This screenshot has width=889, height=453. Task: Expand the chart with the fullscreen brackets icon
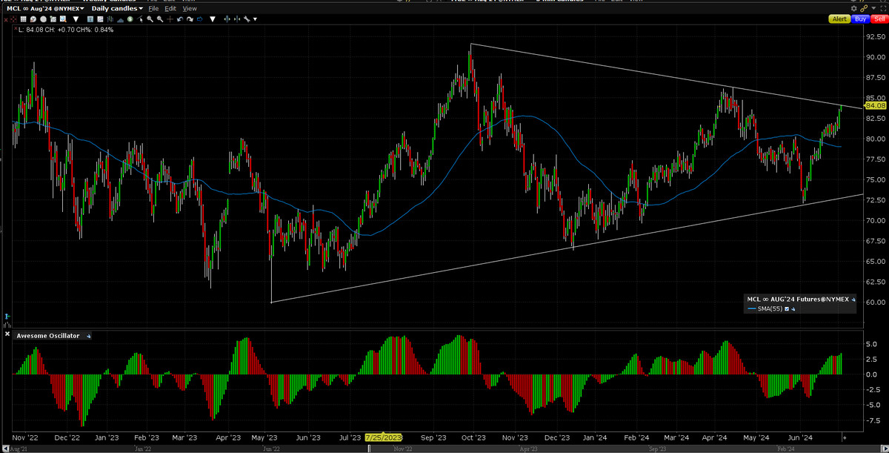883,7
